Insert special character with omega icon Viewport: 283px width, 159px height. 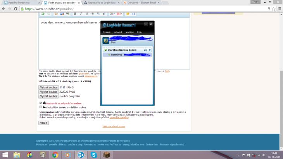134,14
